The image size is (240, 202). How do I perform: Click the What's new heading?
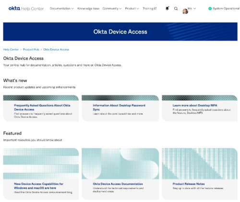tap(15, 81)
